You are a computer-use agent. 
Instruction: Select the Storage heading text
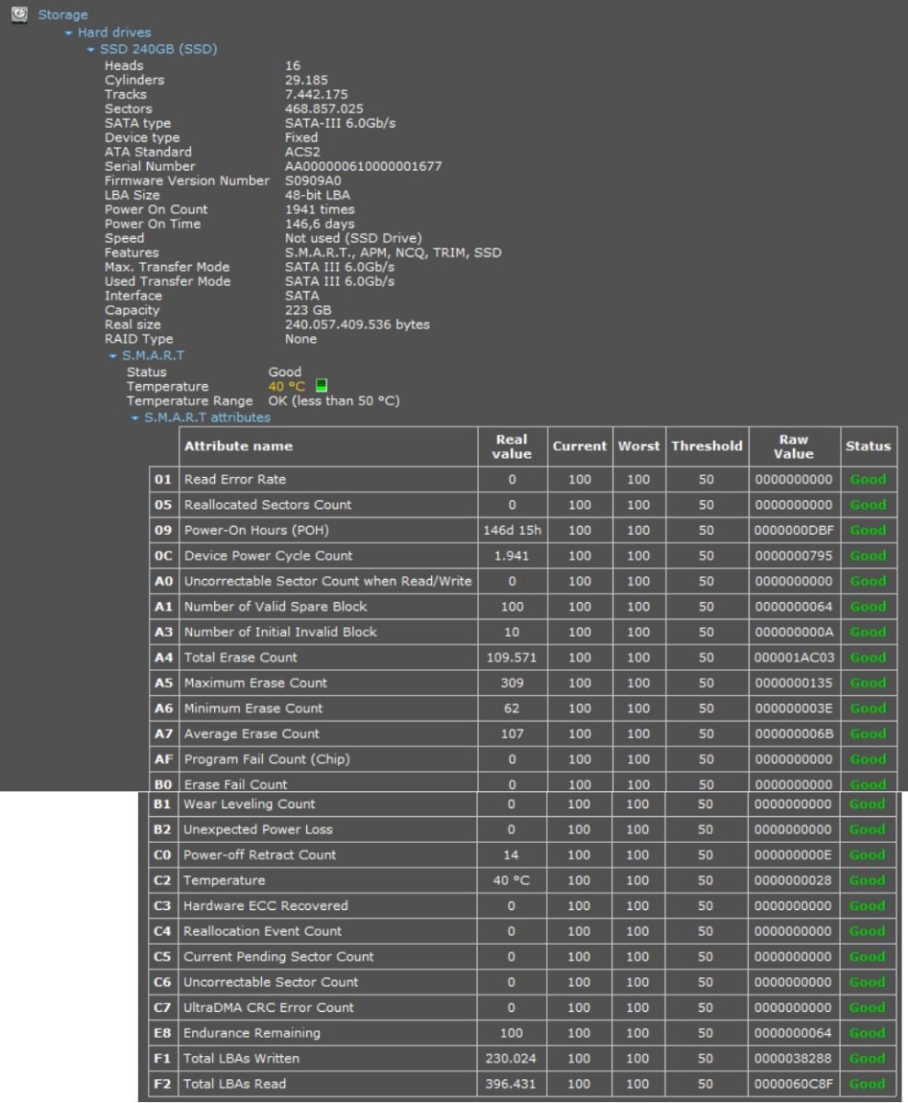pyautogui.click(x=62, y=15)
